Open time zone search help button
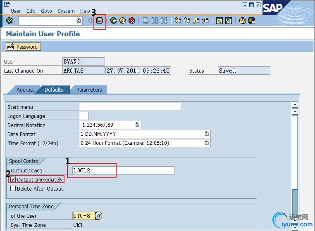This screenshot has height=231, width=315. [98, 216]
